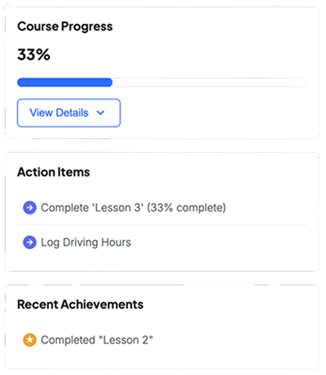Click empty space in the Action Items card
Viewport: 326px width, 375px height.
(223, 174)
